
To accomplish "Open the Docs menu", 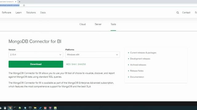I will point(43,13).
